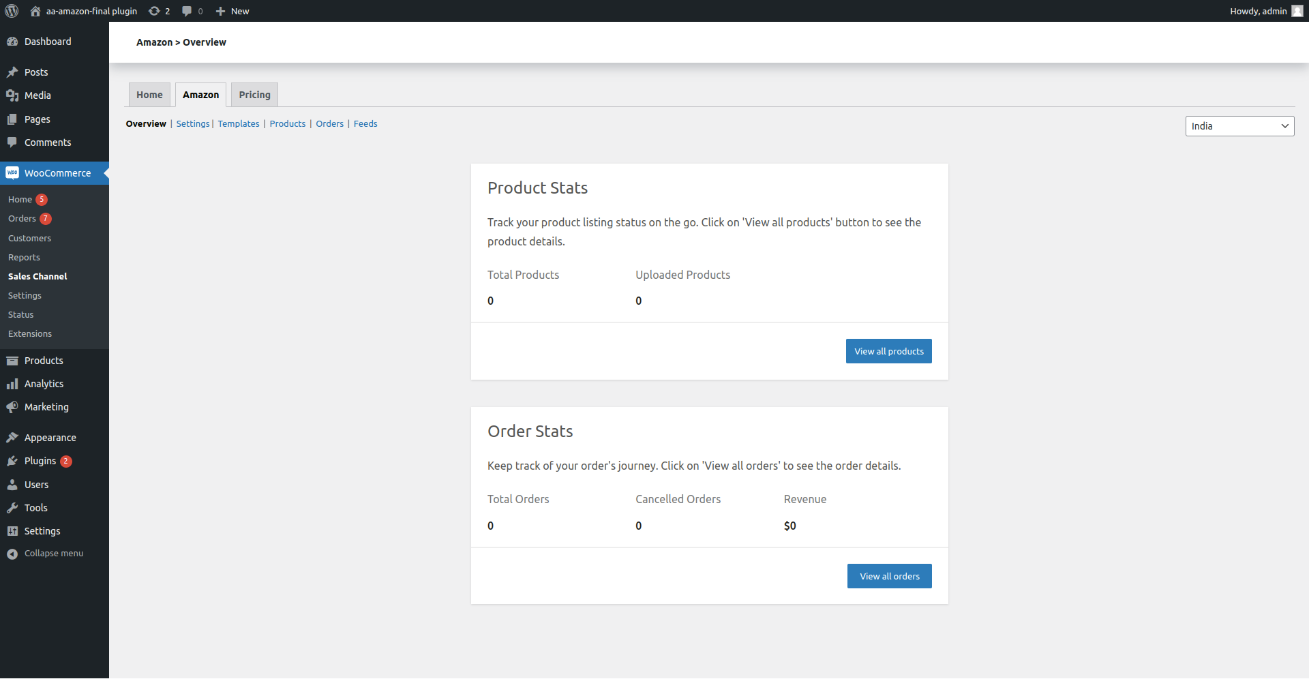Click the Media icon in sidebar
This screenshot has height=679, width=1309.
click(12, 95)
